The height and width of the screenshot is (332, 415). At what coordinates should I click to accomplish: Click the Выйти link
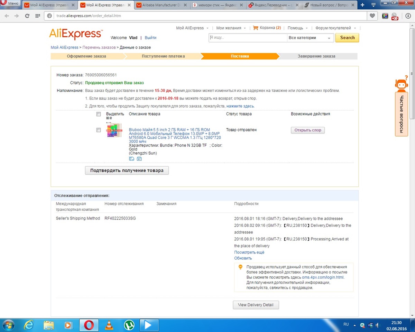[x=150, y=38]
